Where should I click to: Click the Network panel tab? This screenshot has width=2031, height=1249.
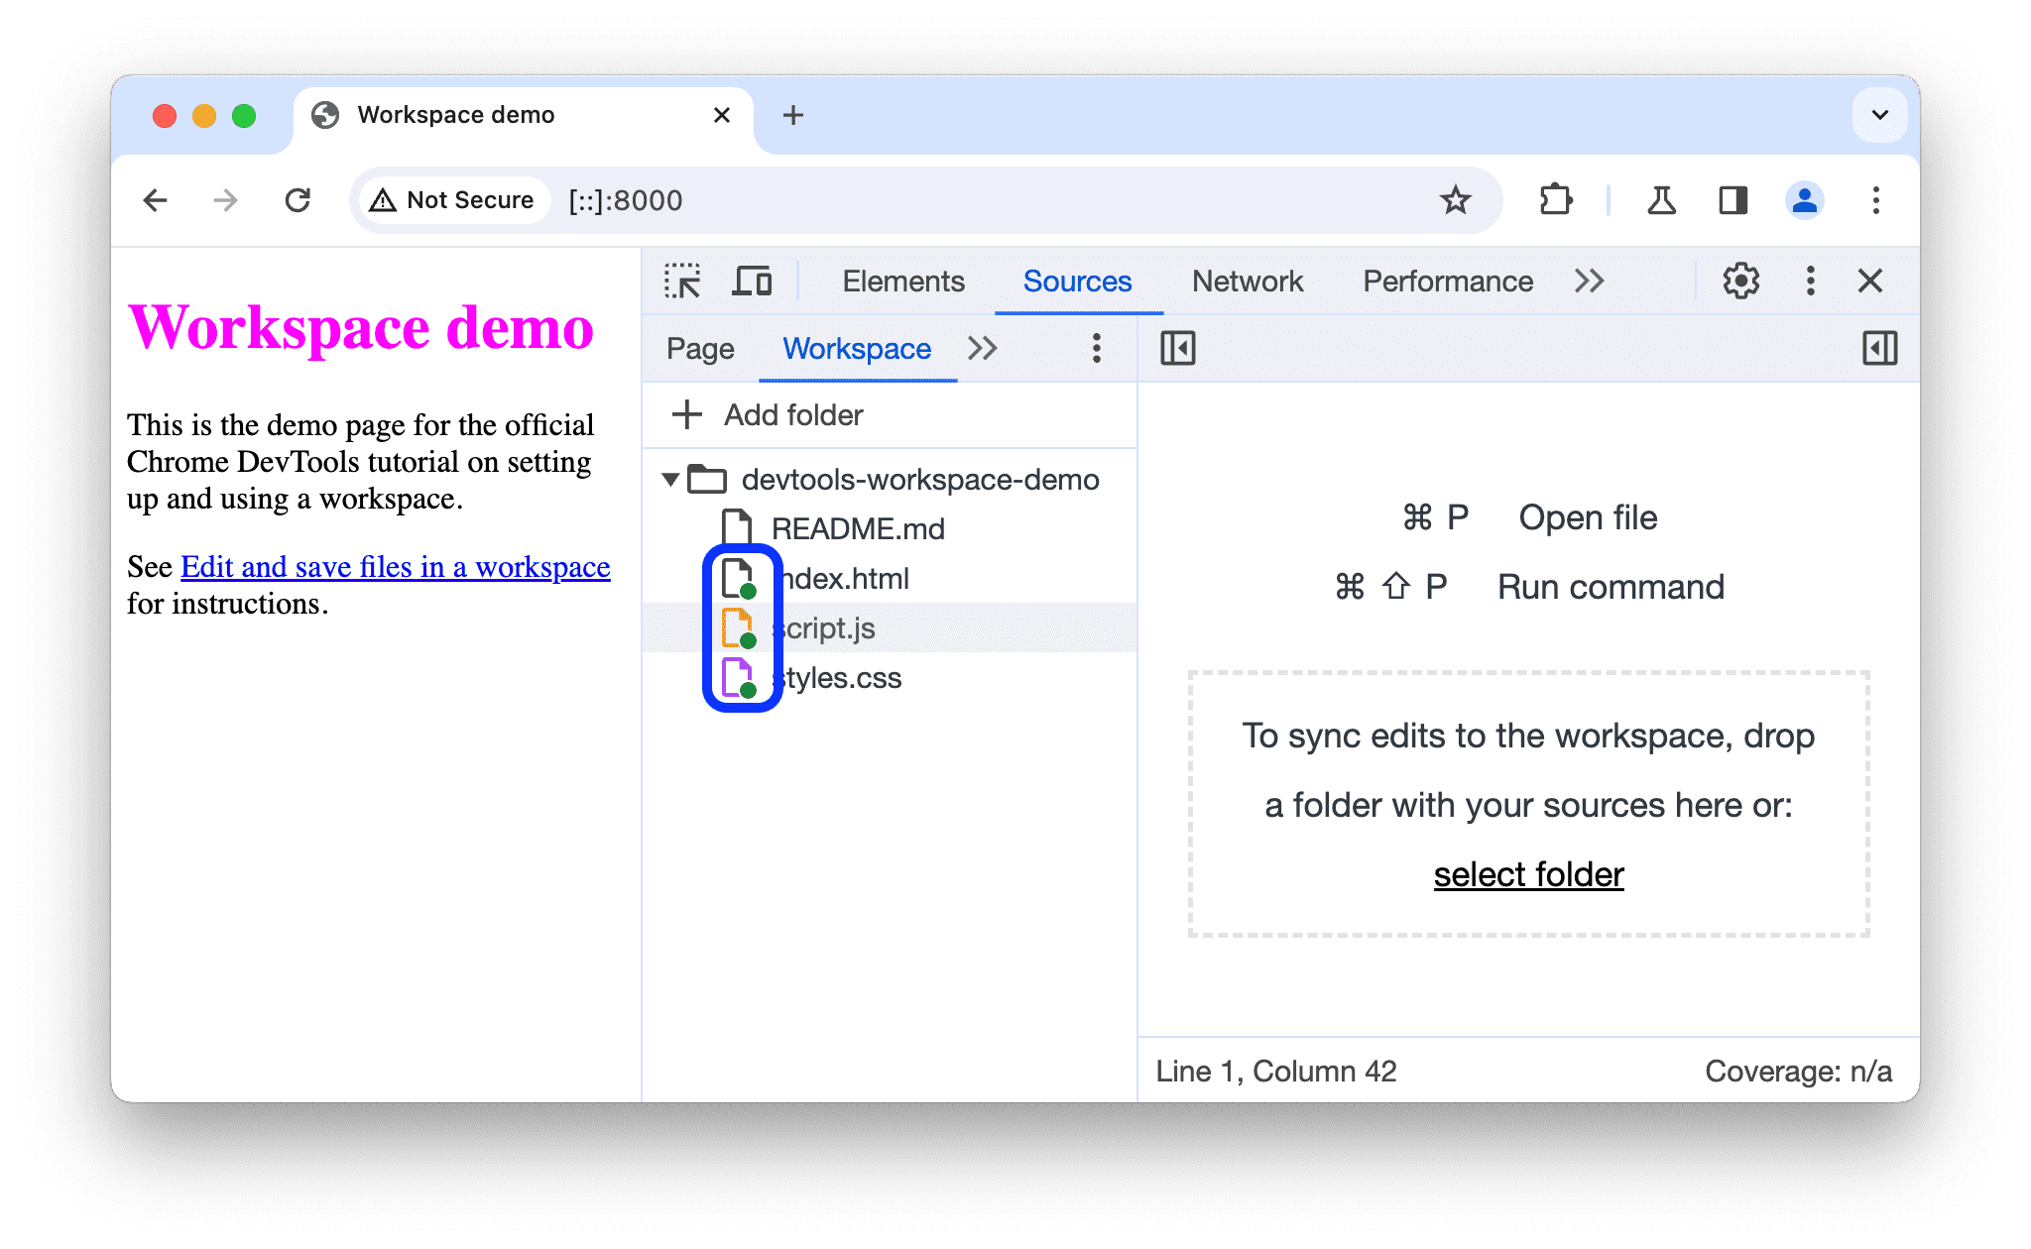(1244, 280)
